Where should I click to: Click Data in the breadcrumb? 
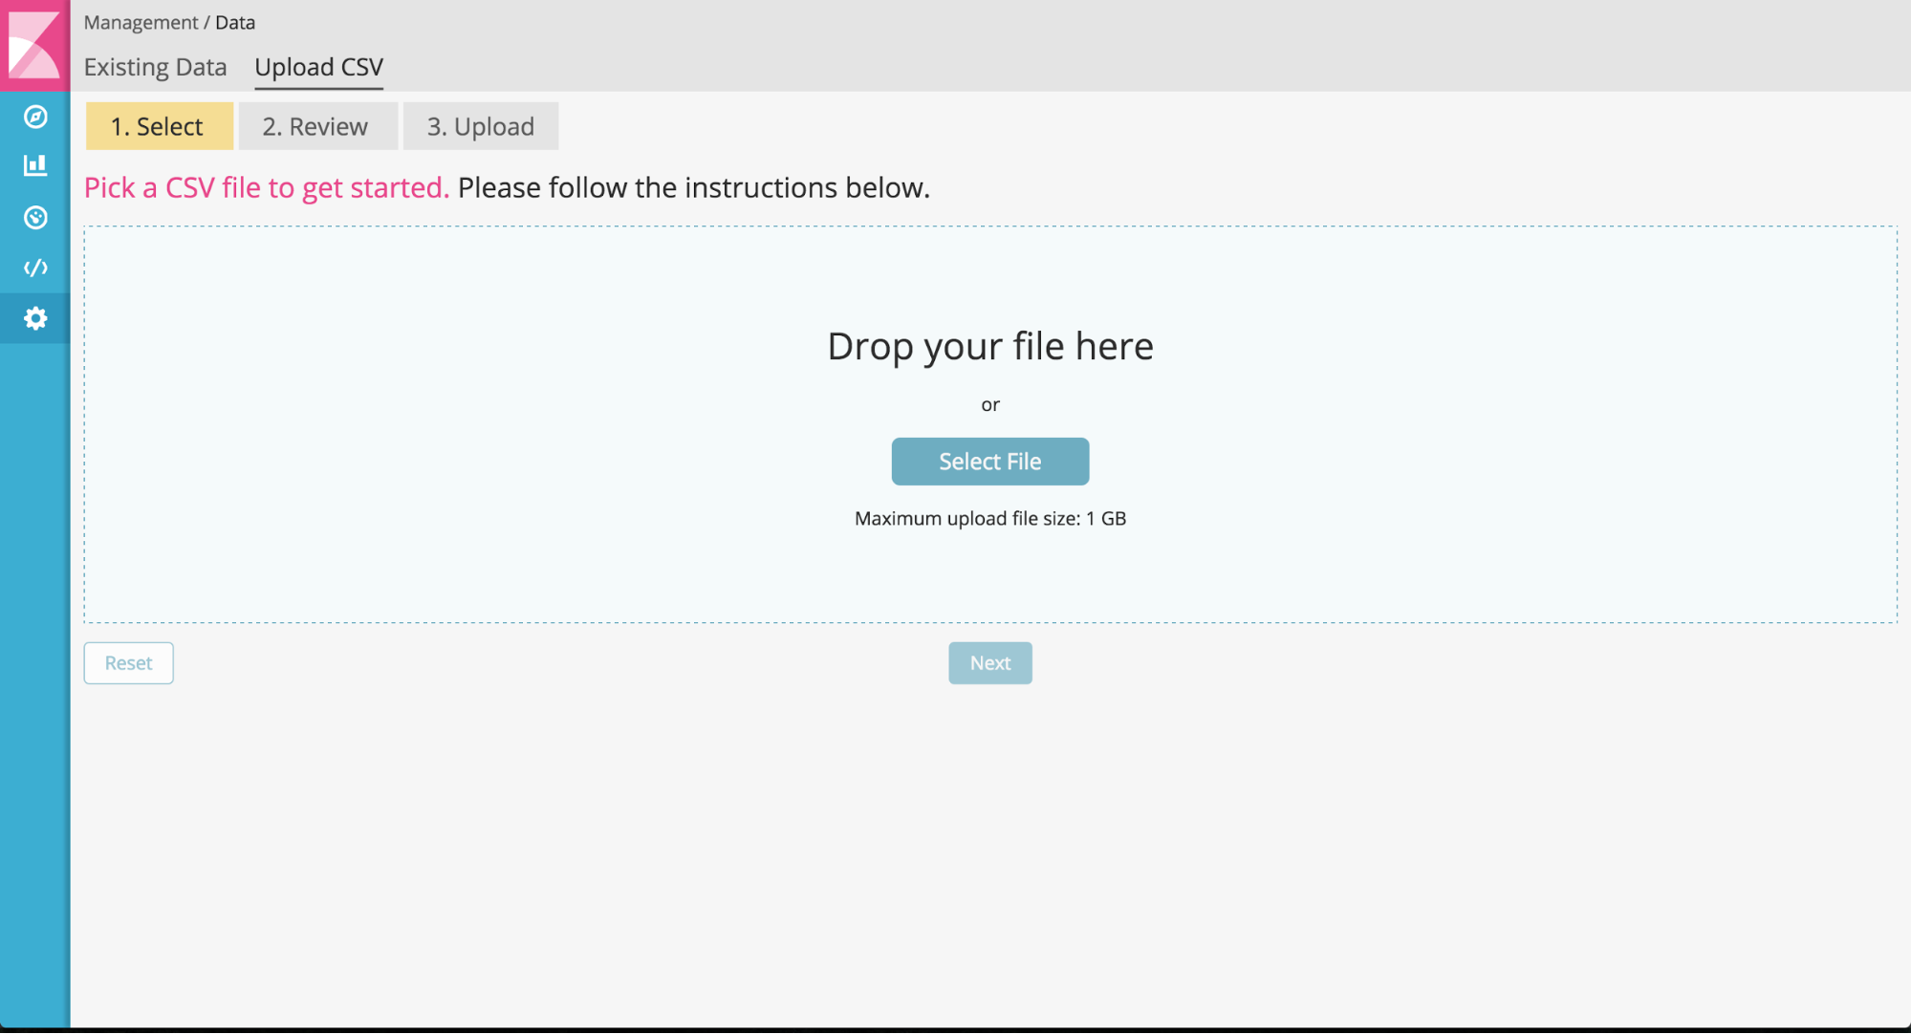(x=235, y=22)
